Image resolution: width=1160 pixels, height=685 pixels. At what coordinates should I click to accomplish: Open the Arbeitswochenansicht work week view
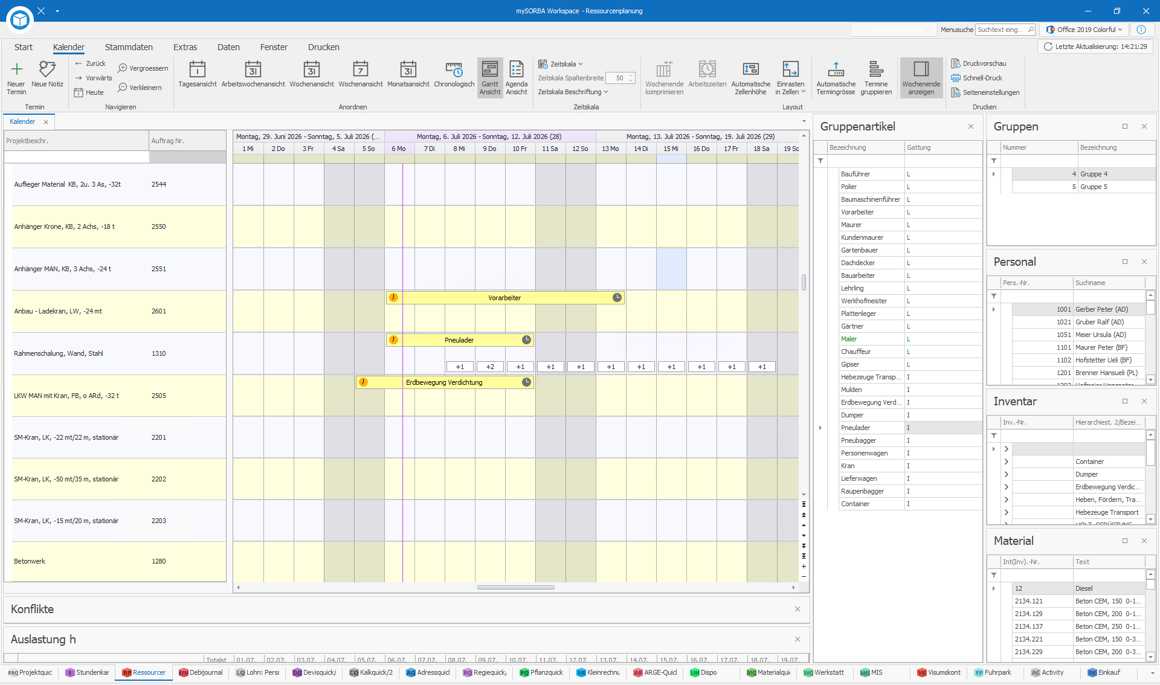[253, 74]
